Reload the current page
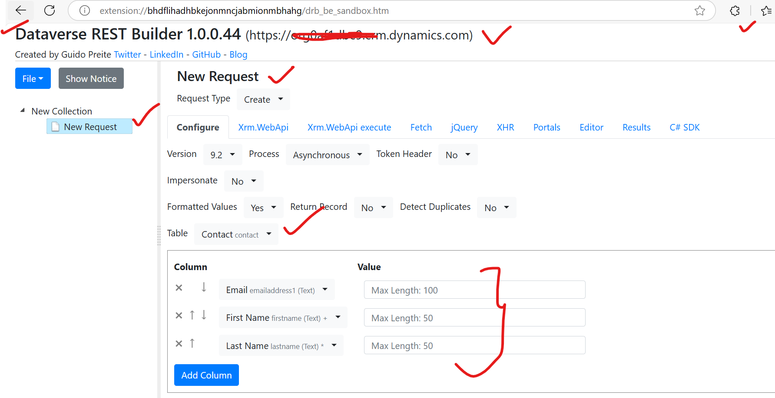The height and width of the screenshot is (398, 775). click(x=49, y=10)
